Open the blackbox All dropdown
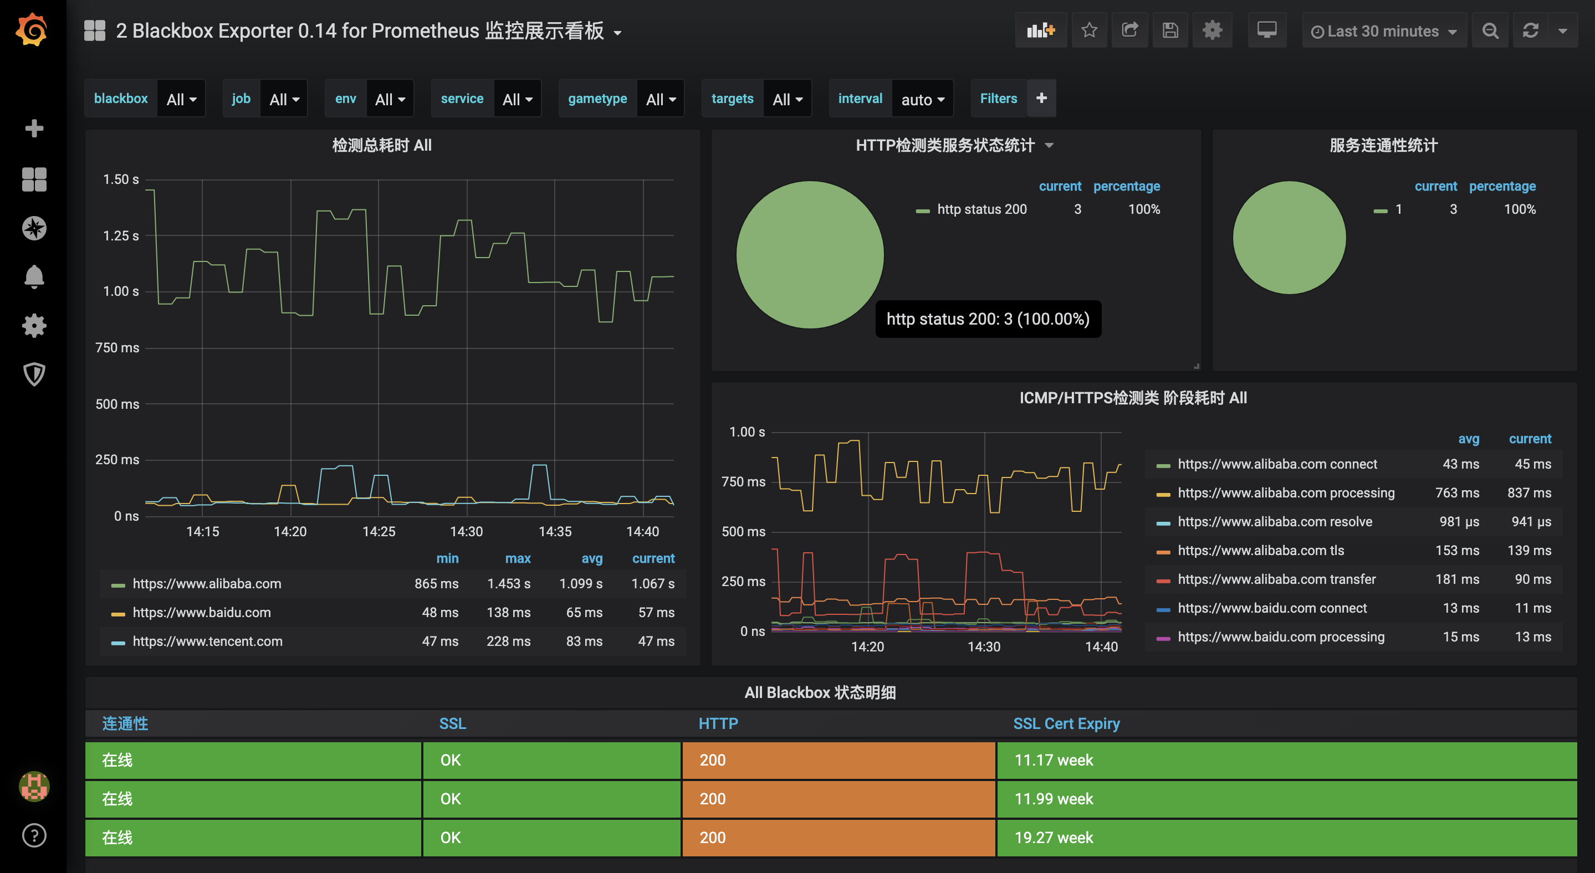 pyautogui.click(x=180, y=99)
